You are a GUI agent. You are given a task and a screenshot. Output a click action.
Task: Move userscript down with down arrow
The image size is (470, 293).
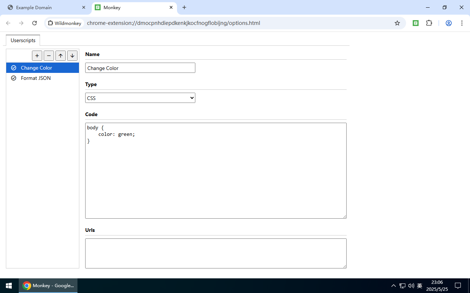[x=72, y=56]
